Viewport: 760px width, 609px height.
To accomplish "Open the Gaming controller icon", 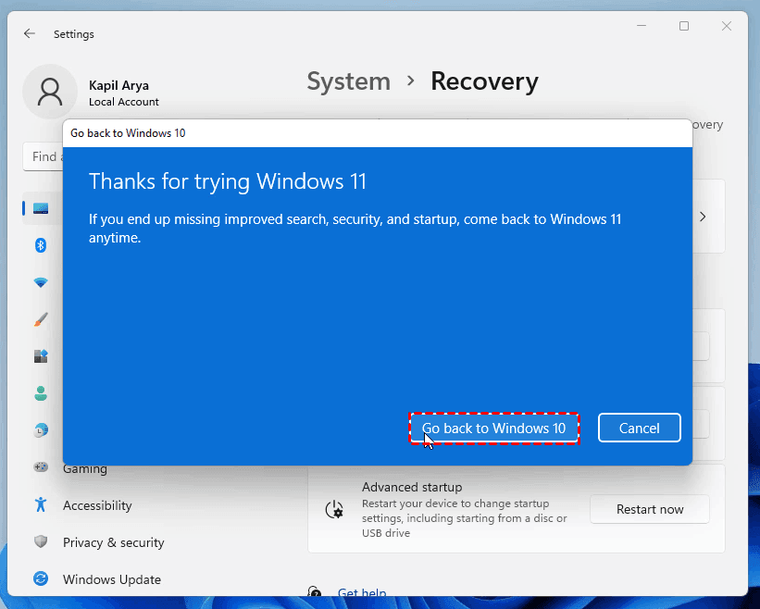I will click(41, 467).
